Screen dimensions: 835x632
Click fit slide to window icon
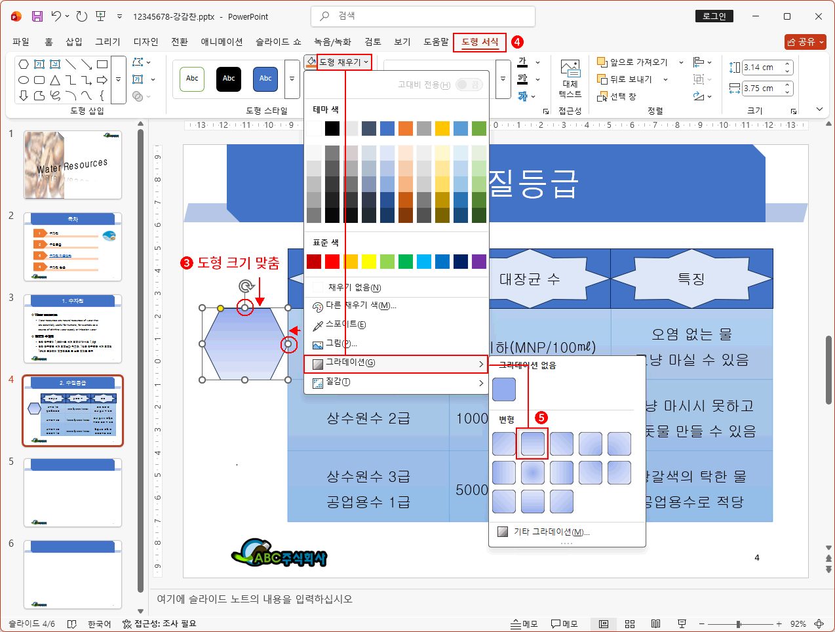[819, 624]
